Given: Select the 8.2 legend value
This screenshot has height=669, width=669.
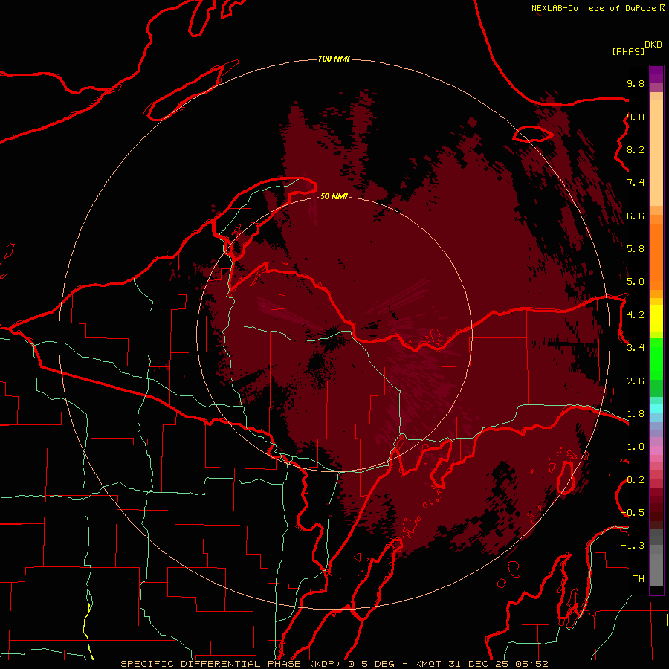Looking at the screenshot, I should click(636, 149).
